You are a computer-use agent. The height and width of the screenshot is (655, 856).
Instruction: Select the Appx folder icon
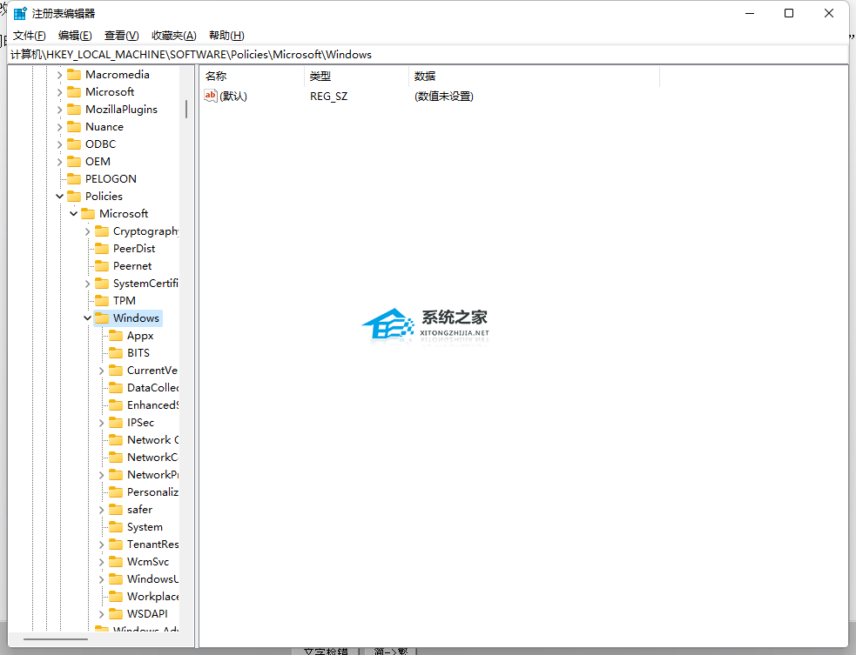[116, 336]
